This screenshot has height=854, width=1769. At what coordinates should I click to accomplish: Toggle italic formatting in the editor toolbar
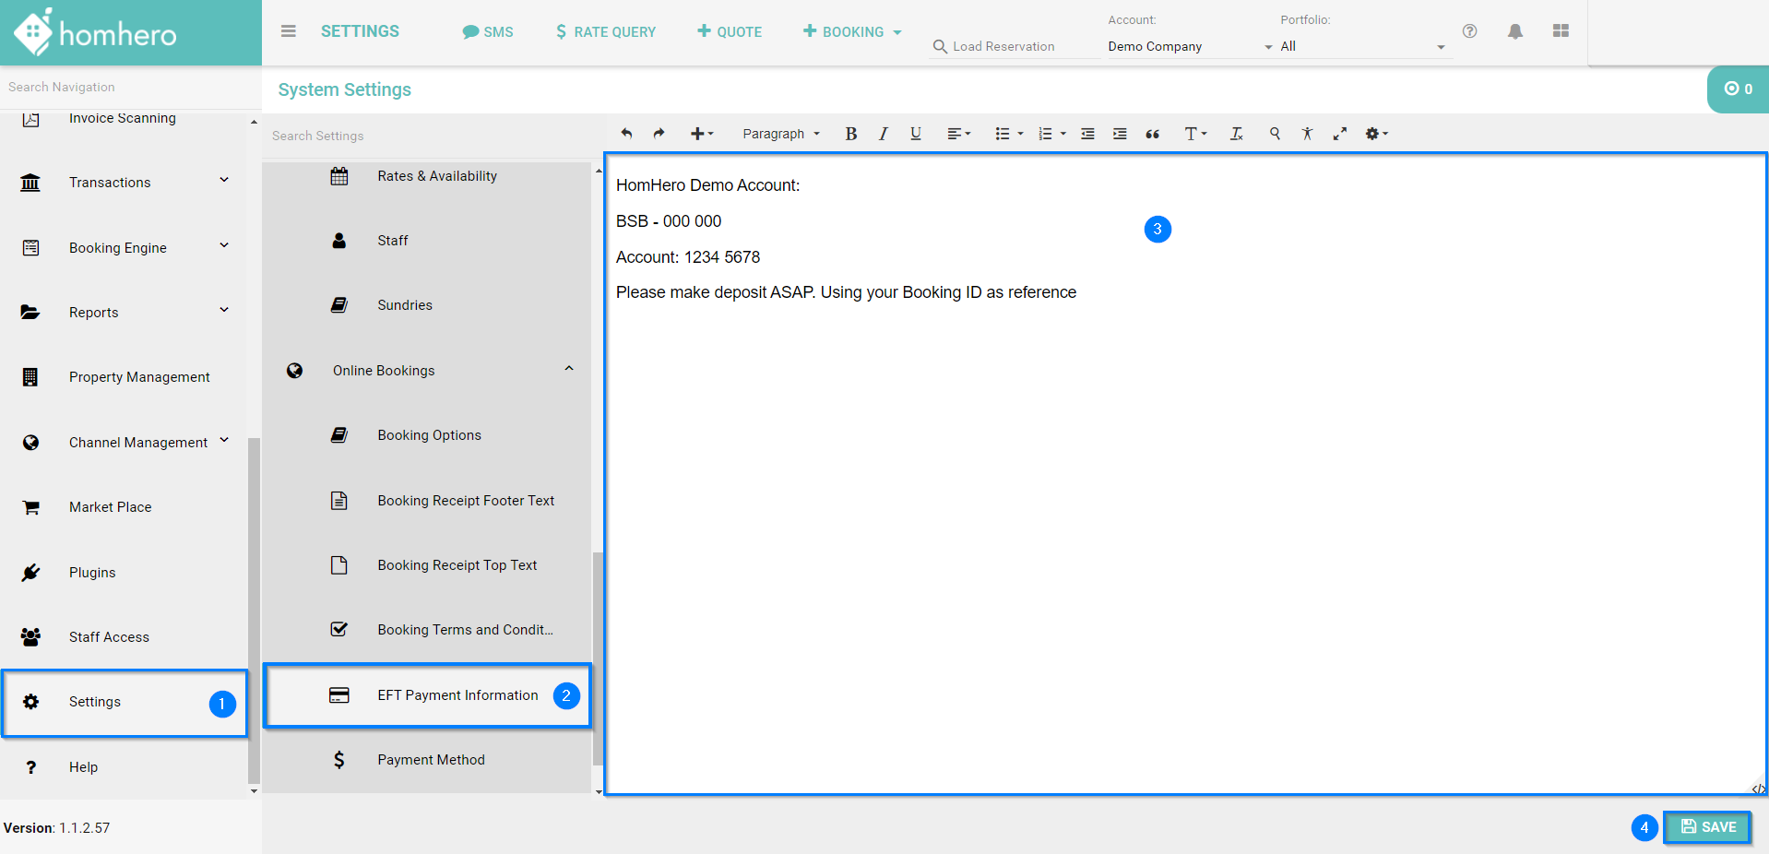(883, 134)
